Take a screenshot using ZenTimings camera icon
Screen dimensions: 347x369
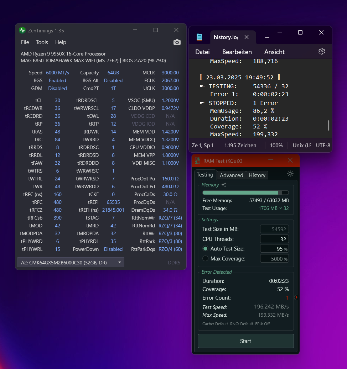177,42
